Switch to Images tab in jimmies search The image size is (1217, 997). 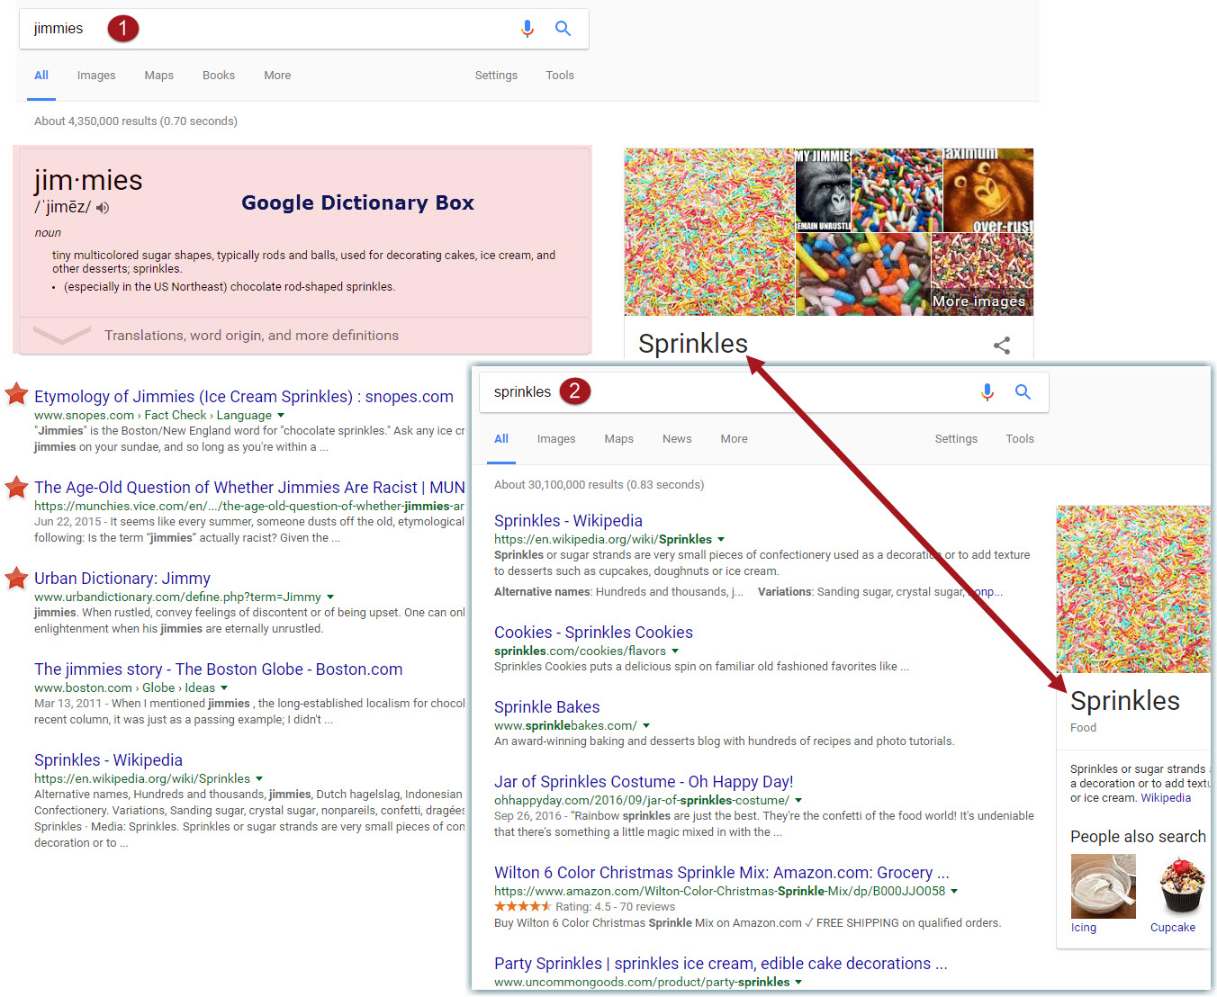click(96, 76)
